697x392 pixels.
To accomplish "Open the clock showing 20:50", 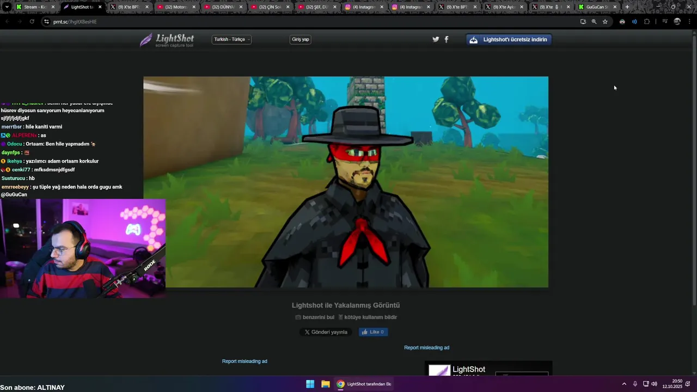I will pos(672,384).
